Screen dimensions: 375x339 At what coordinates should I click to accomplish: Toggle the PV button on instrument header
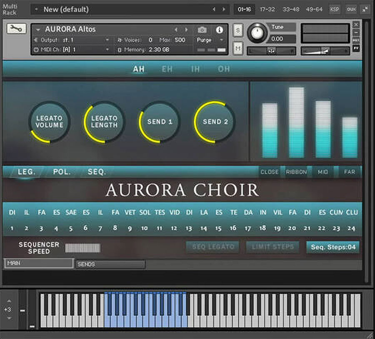(356, 49)
